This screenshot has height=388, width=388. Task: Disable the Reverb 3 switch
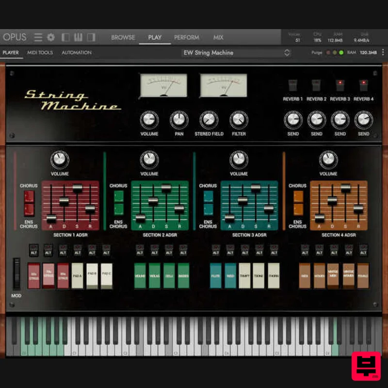(340, 85)
